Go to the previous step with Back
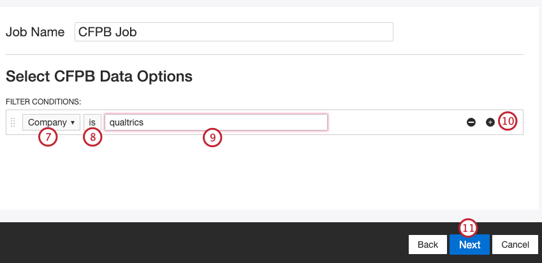This screenshot has width=542, height=263. (x=427, y=245)
